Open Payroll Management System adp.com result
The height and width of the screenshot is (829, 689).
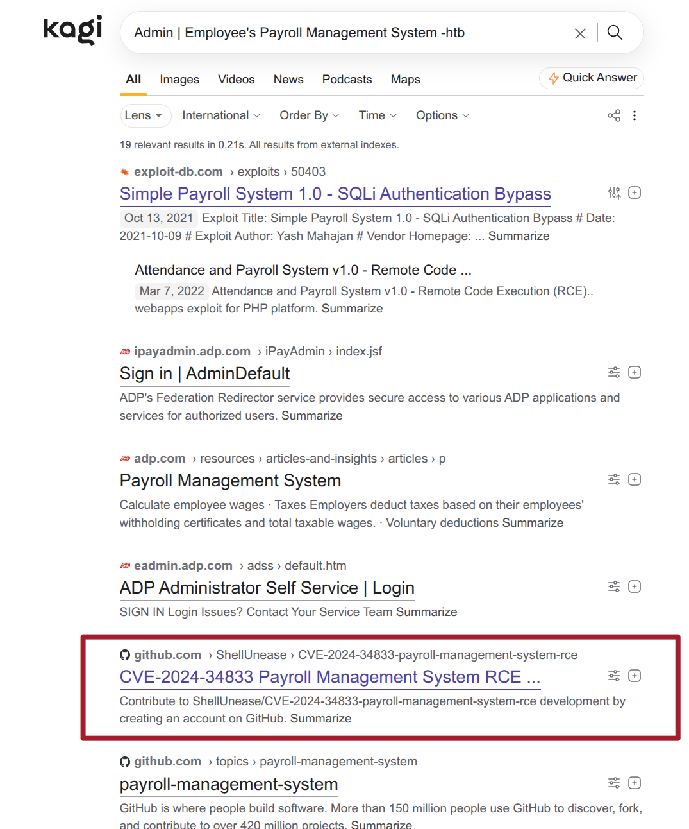[230, 481]
